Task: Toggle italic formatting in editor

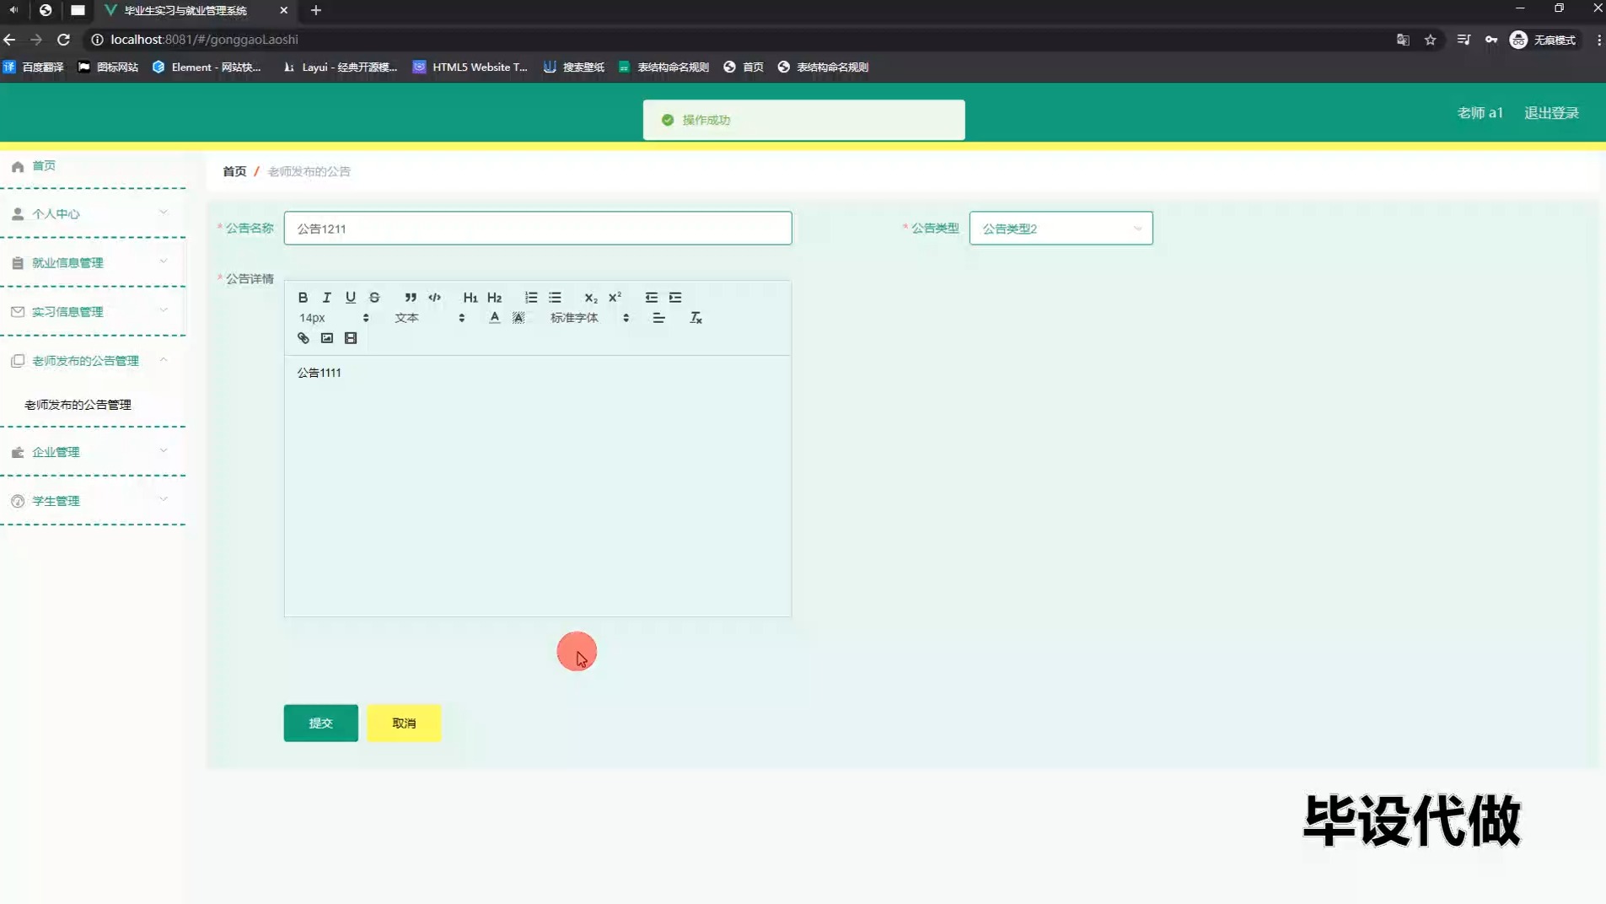Action: [x=326, y=297]
